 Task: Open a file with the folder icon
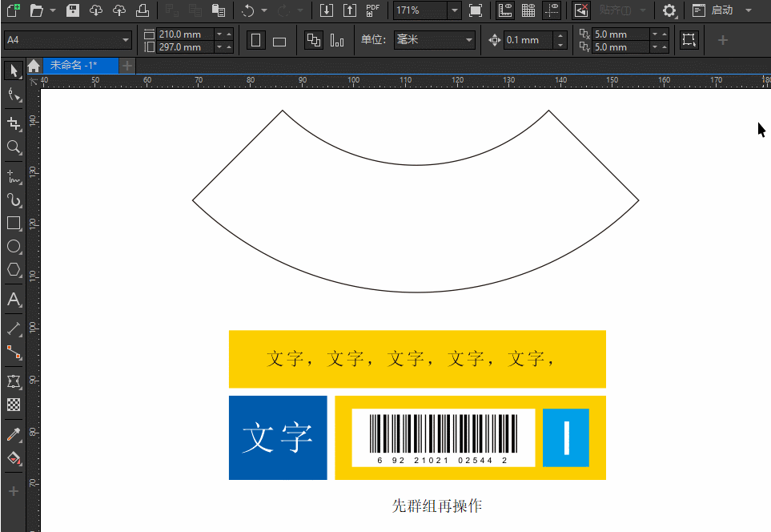coord(36,10)
